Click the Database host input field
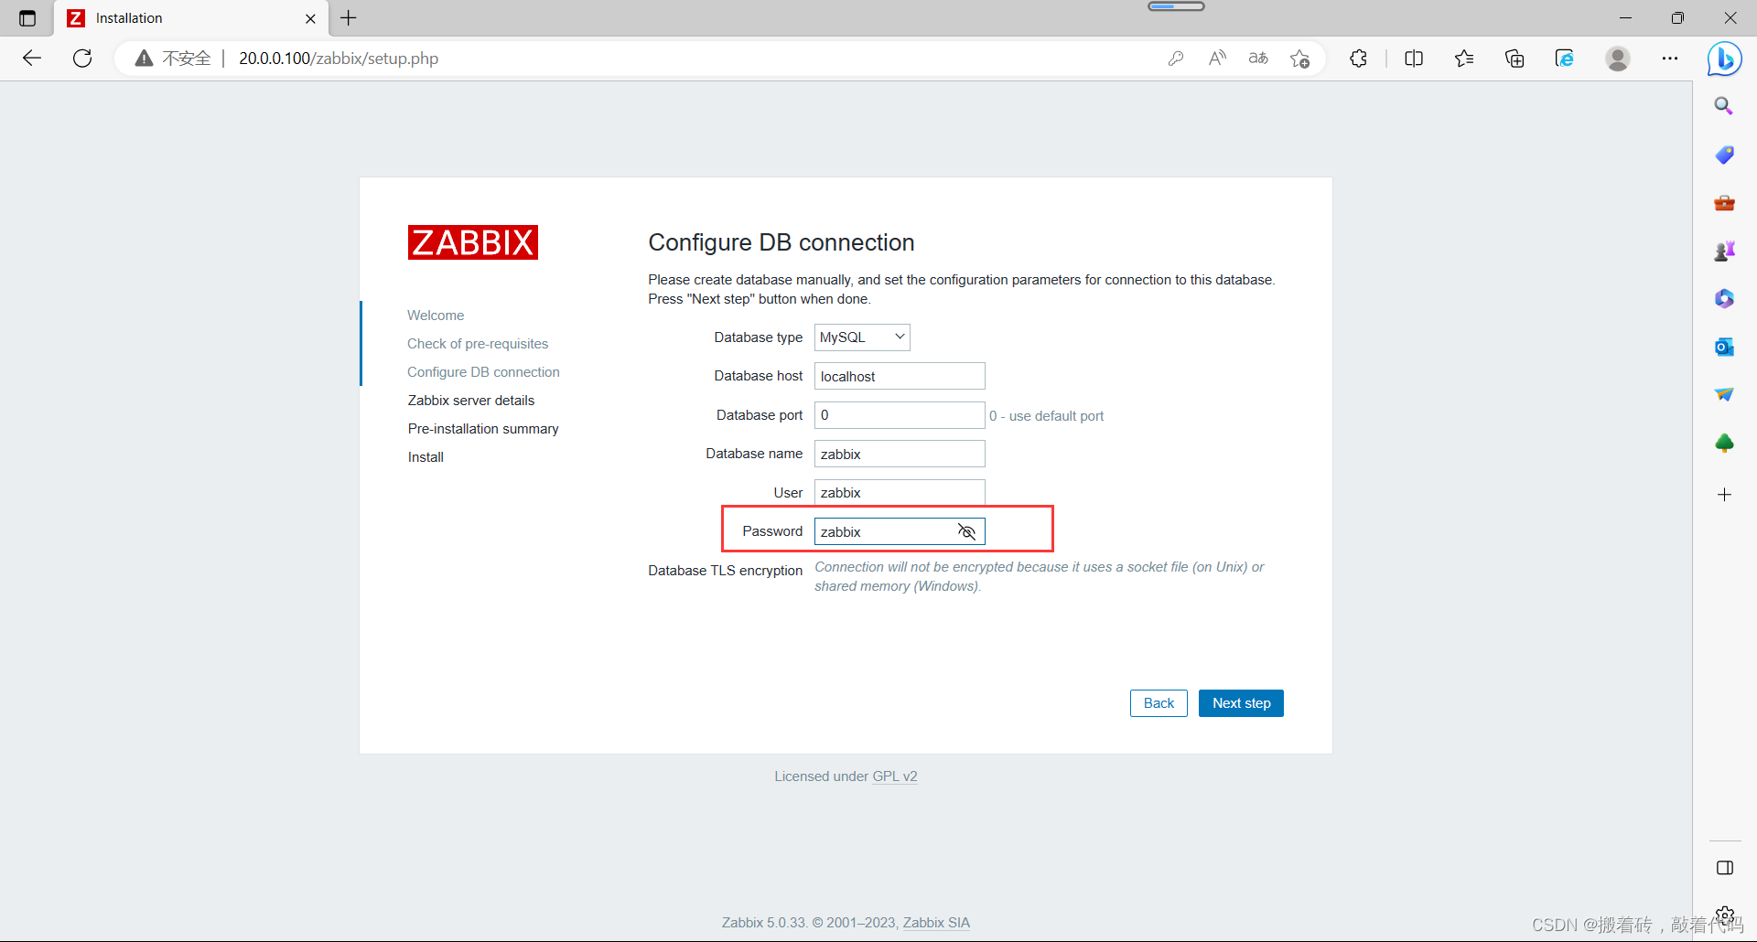The width and height of the screenshot is (1757, 942). pos(900,376)
